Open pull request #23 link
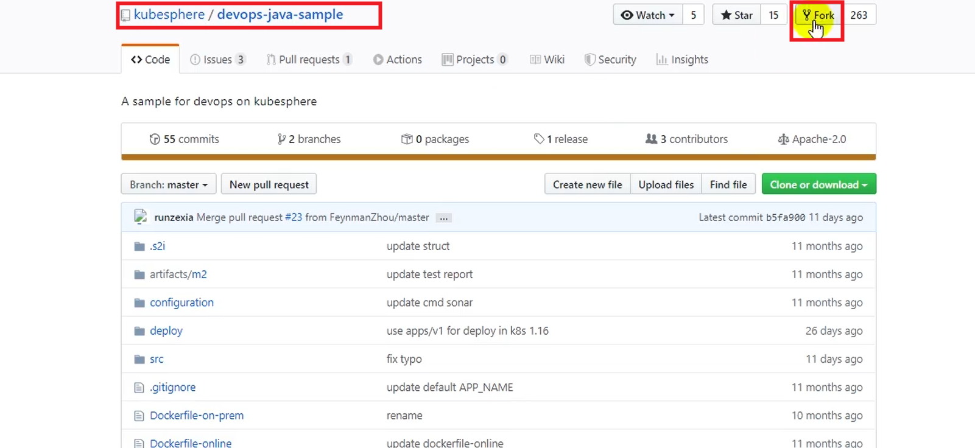Image resolution: width=975 pixels, height=448 pixels. tap(294, 217)
